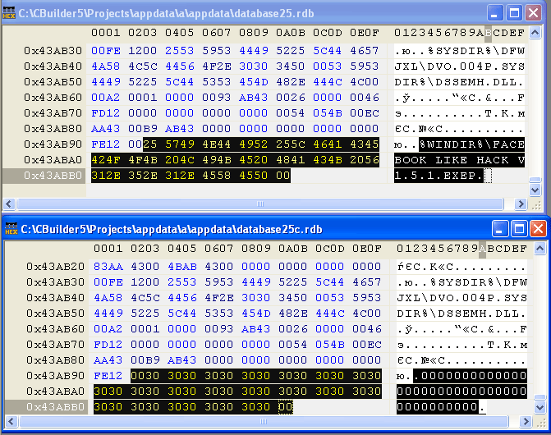Click ASCII text 'DIR%\DSSEMH.DLL.' in bottom window
551x435 pixels.
coord(459,314)
